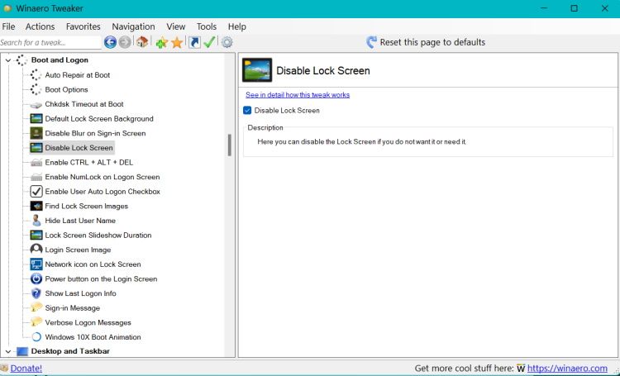Select Auto Repair at Boot tree item
Image resolution: width=620 pixels, height=376 pixels.
(x=78, y=75)
